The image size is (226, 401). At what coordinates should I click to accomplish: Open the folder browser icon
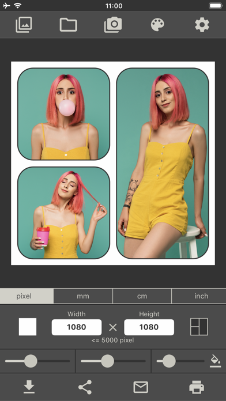69,25
